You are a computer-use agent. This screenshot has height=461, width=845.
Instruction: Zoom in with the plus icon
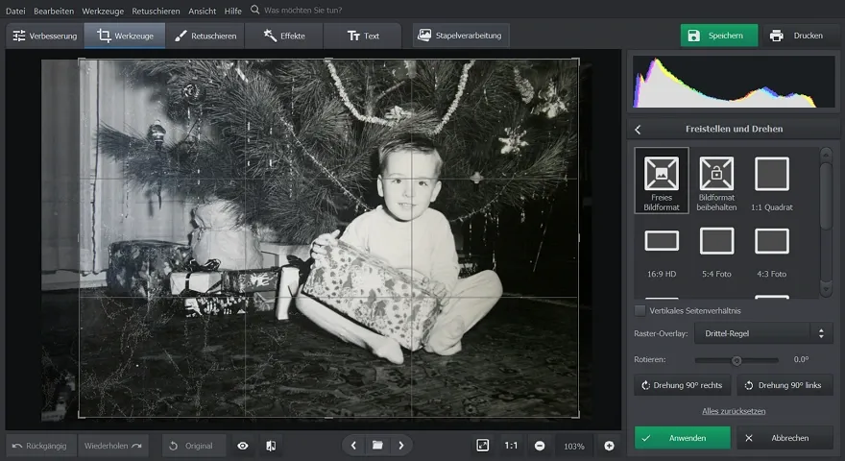pos(609,446)
